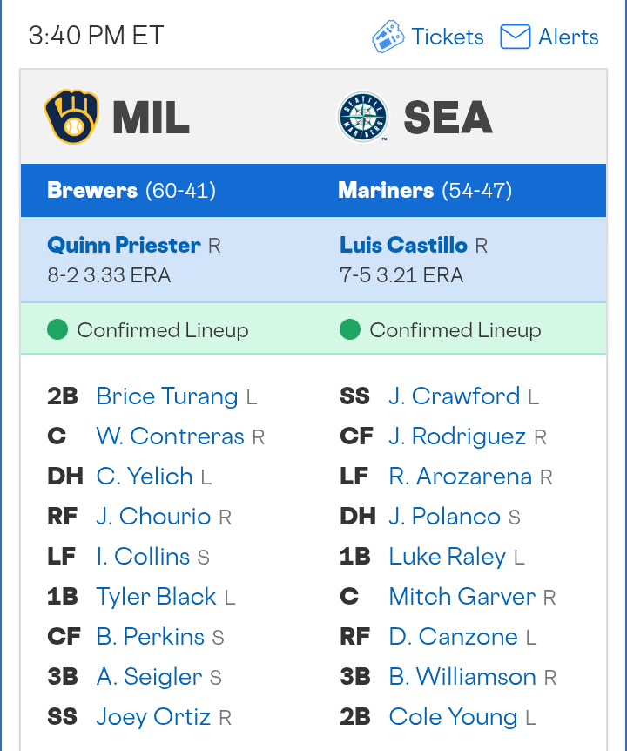Select Tyler Black in the lineup

pos(156,597)
